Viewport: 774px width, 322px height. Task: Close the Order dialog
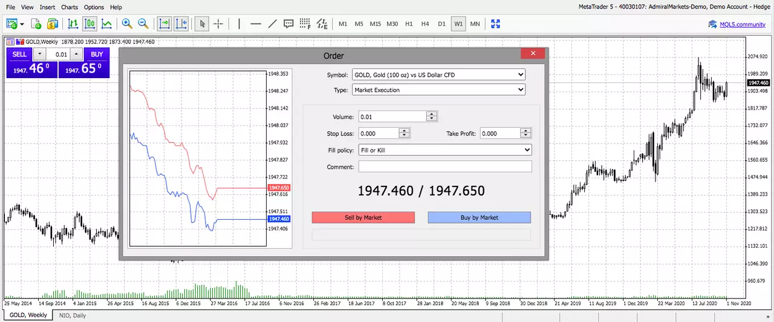533,53
